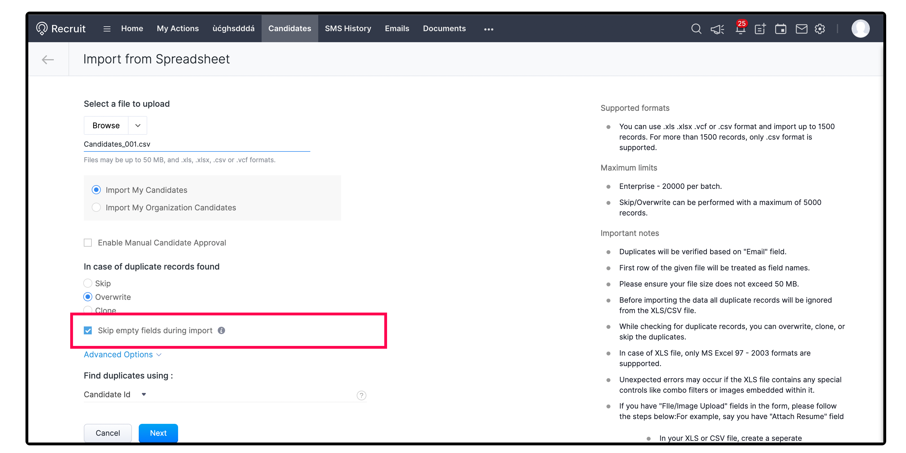The image size is (906, 453).
Task: Open the announcements megaphone icon
Action: pyautogui.click(x=717, y=29)
